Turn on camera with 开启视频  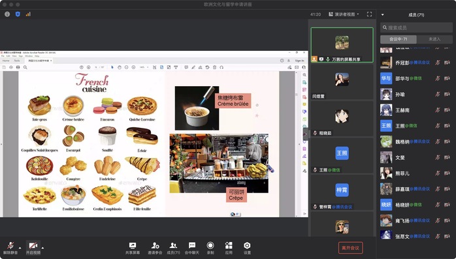click(33, 249)
